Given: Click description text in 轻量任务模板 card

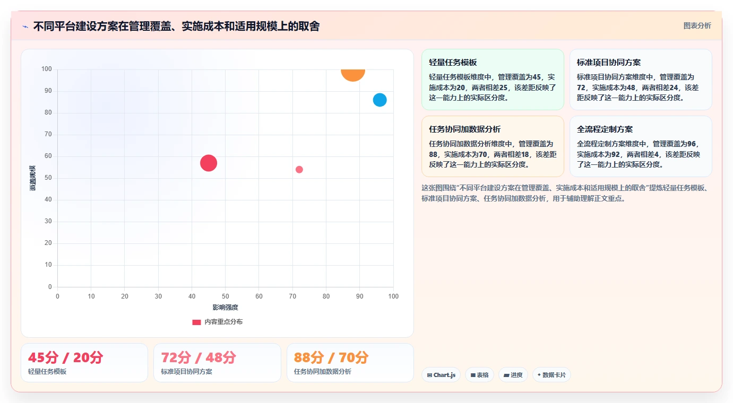Looking at the screenshot, I should (x=493, y=87).
